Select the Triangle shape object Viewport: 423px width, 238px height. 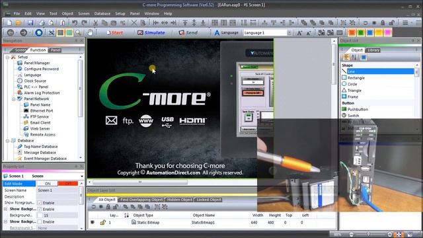click(354, 91)
